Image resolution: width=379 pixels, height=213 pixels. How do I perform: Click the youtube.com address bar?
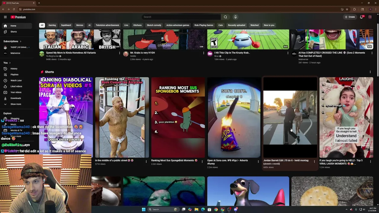178,9
